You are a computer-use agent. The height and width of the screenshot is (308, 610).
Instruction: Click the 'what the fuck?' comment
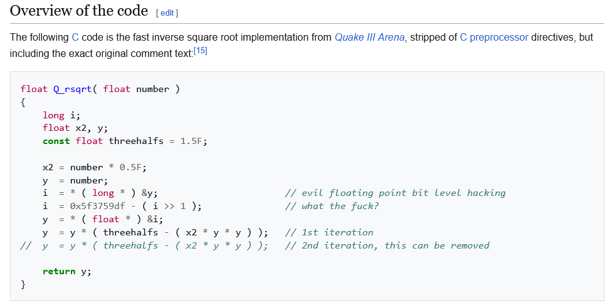[x=332, y=206]
